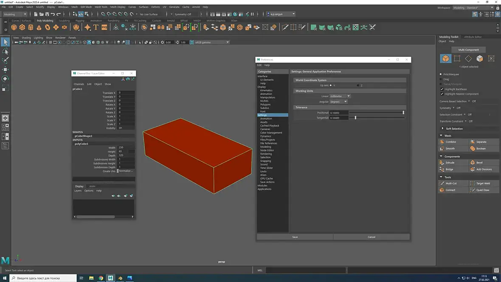Click the Boolean mesh icon
This screenshot has height=282, width=501.
click(473, 149)
